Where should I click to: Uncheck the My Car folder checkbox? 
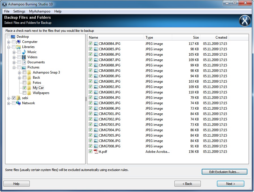click(24, 88)
